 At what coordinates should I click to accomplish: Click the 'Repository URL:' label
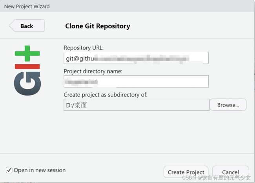coord(84,48)
